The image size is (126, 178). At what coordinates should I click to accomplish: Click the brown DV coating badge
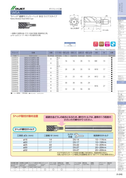click(101, 44)
